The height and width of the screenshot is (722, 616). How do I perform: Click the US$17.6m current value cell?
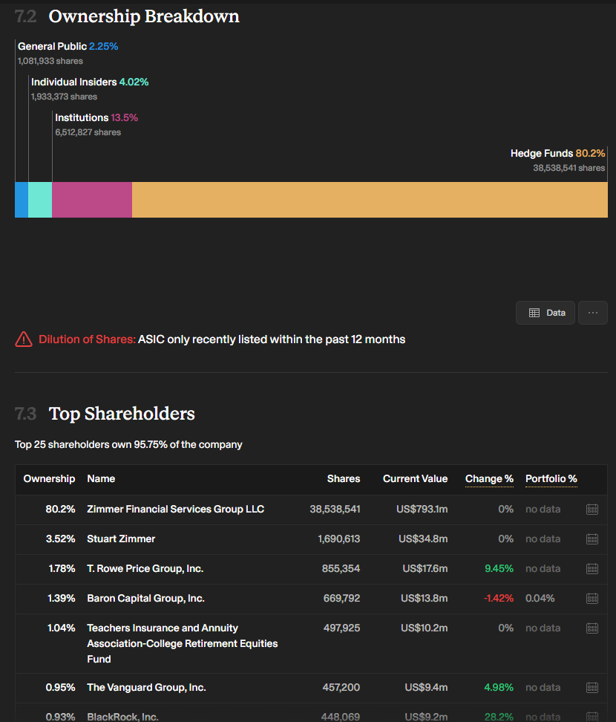point(425,569)
